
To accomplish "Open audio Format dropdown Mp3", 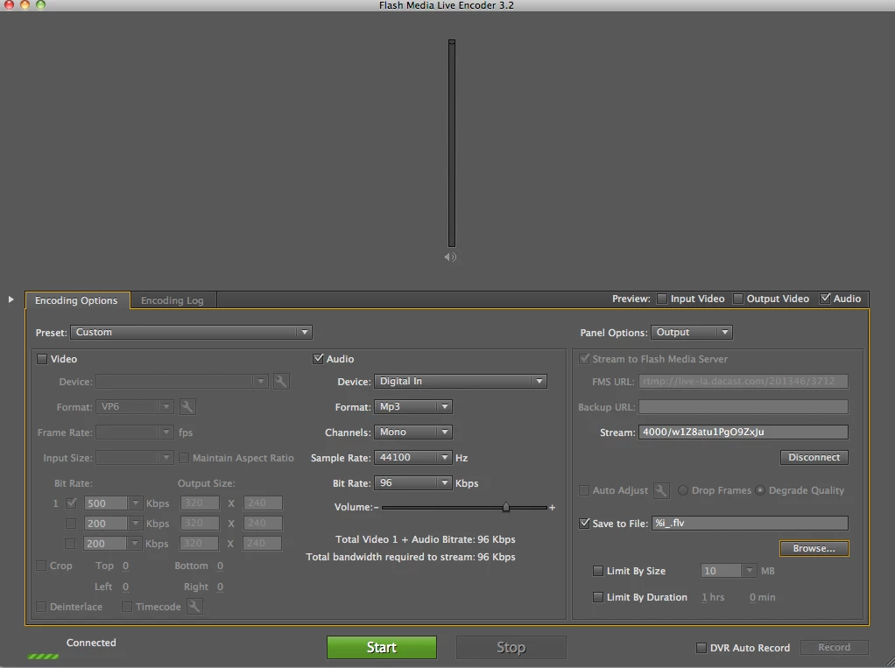I will click(x=413, y=407).
